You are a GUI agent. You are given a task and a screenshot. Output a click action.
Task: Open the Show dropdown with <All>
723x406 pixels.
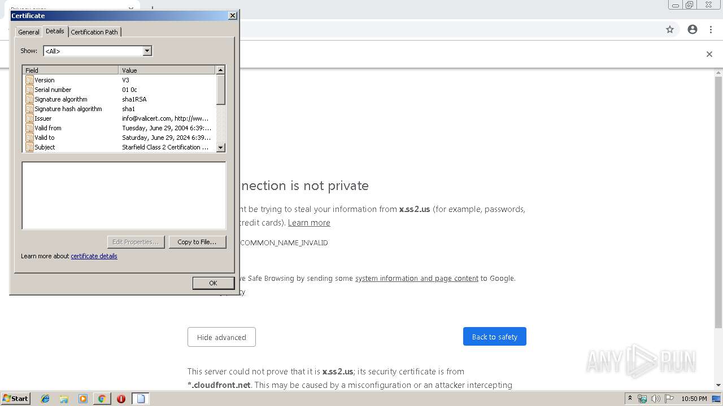97,51
